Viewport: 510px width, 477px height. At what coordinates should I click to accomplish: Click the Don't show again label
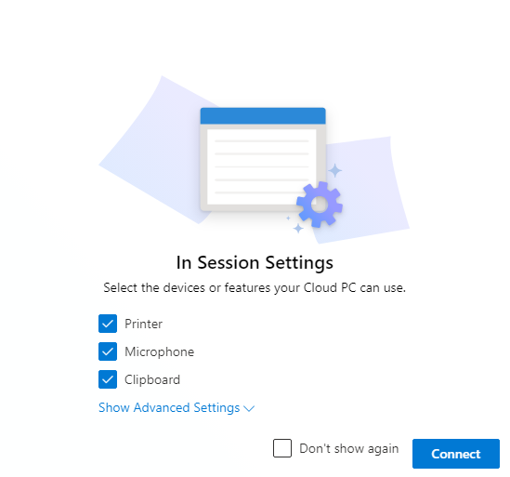(349, 448)
